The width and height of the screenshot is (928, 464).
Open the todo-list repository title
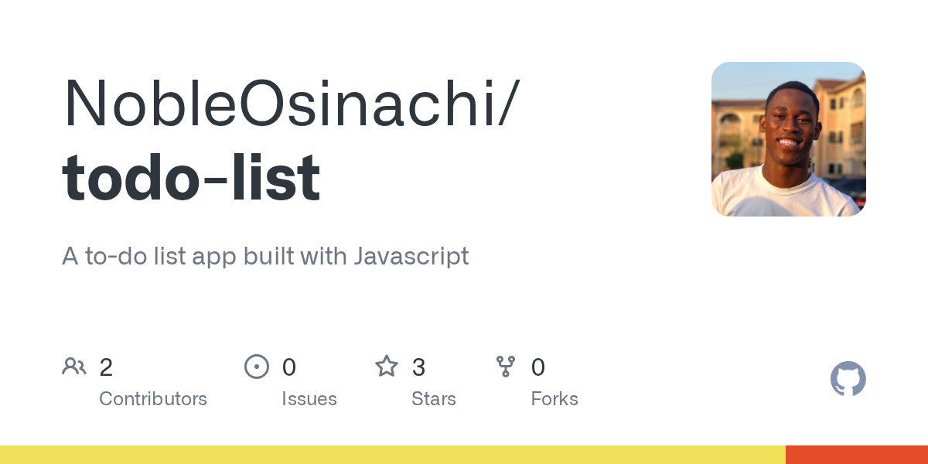(x=191, y=178)
